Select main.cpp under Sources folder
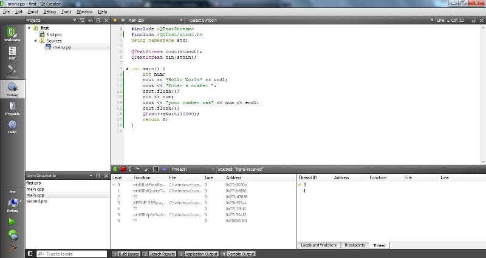The width and height of the screenshot is (486, 258). [62, 47]
